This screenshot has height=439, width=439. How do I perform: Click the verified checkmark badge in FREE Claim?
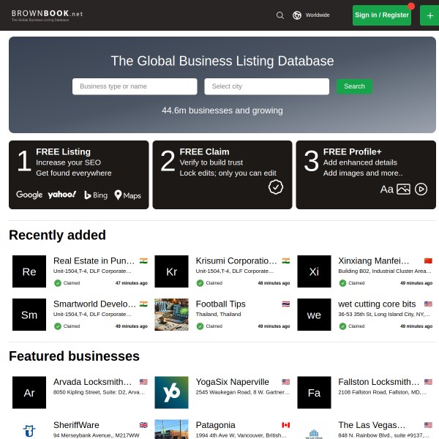[x=276, y=187]
